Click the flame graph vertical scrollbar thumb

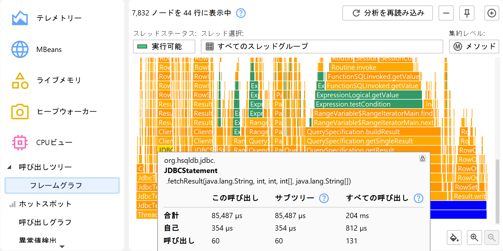[498, 191]
